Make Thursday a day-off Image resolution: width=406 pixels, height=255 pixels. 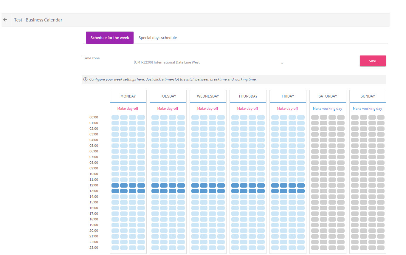coord(248,109)
